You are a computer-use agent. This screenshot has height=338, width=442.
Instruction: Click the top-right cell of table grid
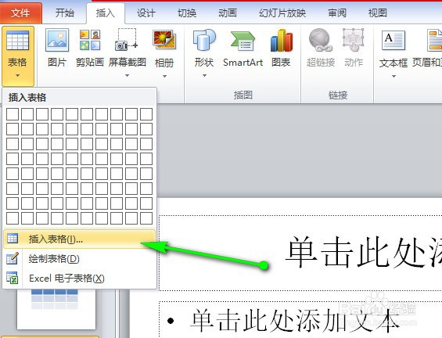coord(146,114)
